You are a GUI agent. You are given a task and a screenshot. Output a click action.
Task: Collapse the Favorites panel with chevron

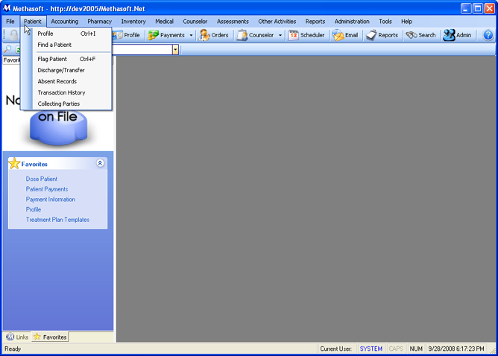(100, 163)
